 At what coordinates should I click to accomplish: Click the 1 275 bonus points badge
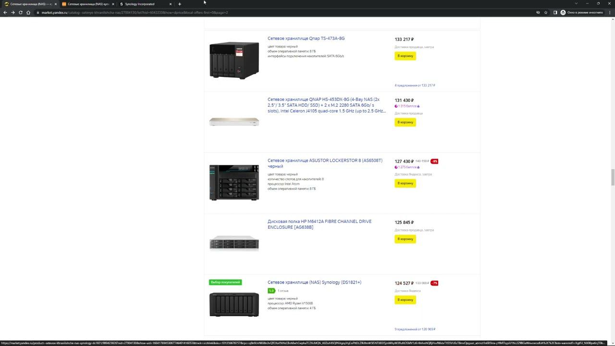[x=407, y=167]
